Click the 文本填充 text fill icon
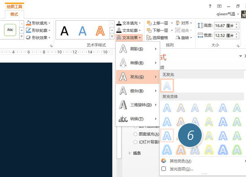This screenshot has height=177, width=246. click(119, 23)
